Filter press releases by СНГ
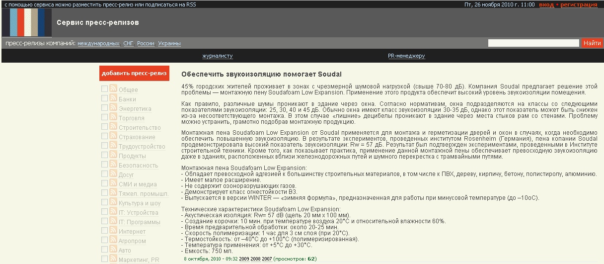This screenshot has height=264, width=604. (x=129, y=44)
